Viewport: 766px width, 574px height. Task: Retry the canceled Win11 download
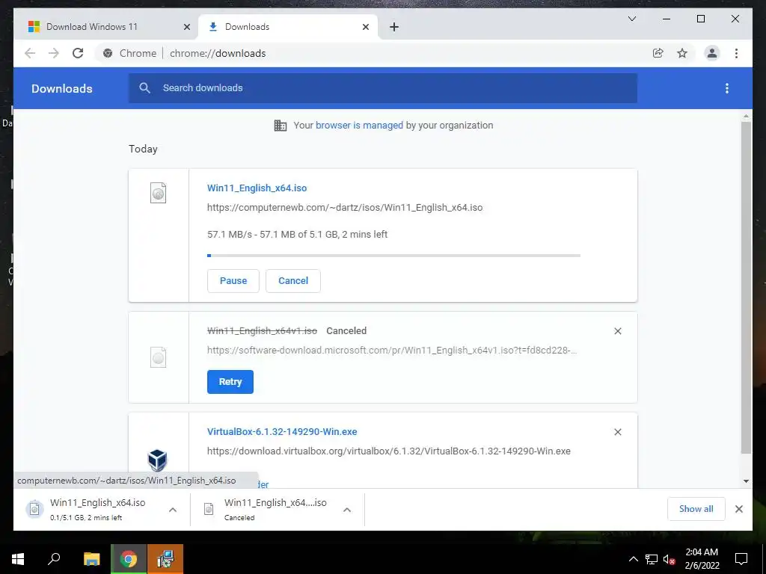(x=230, y=382)
